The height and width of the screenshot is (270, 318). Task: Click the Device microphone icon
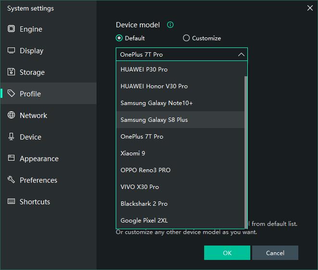(x=11, y=137)
